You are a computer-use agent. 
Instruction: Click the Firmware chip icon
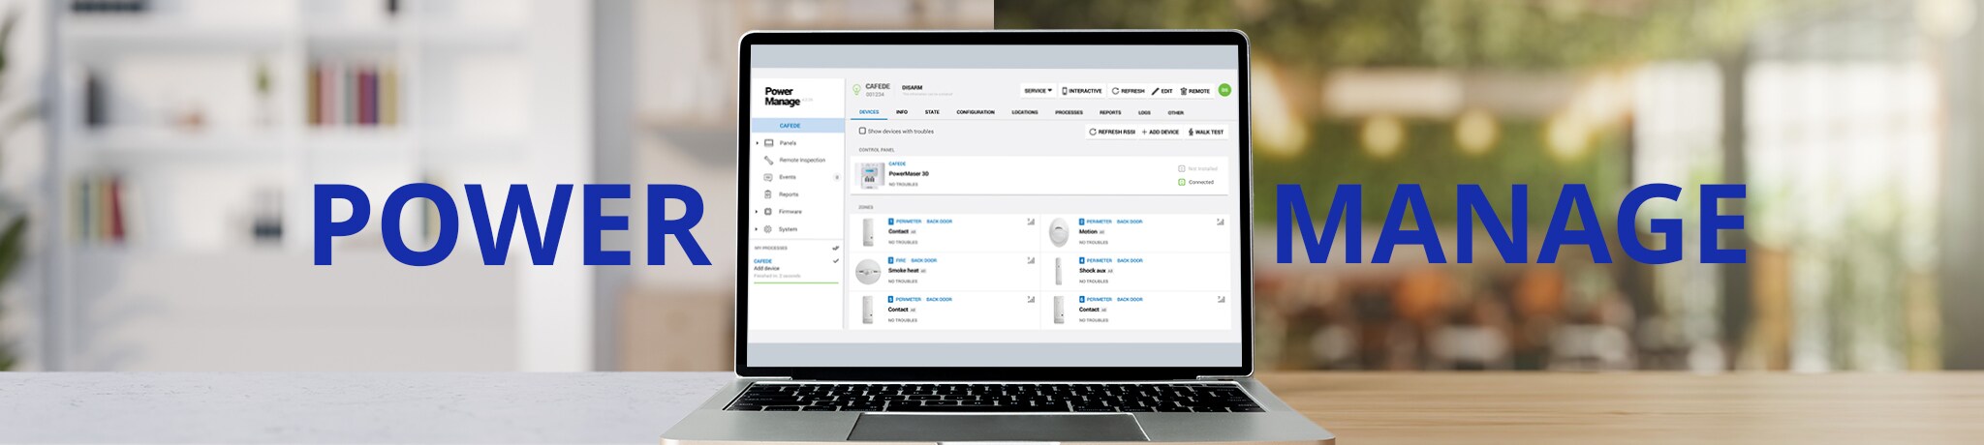pos(768,211)
